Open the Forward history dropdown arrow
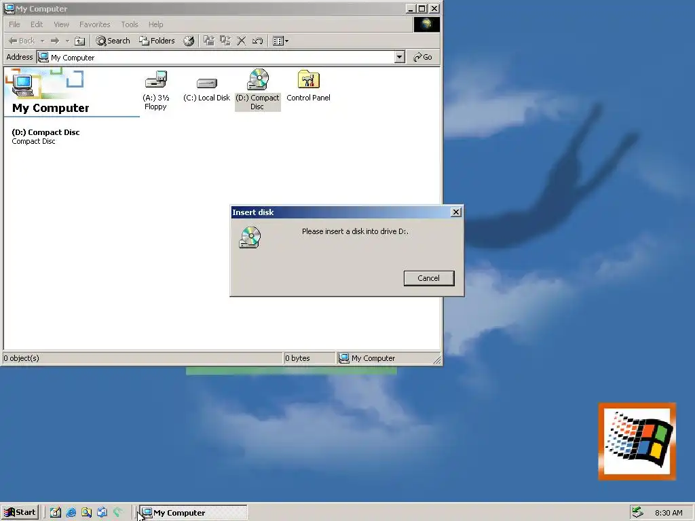 67,41
